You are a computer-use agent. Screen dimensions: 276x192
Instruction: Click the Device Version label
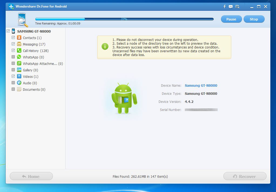click(170, 102)
